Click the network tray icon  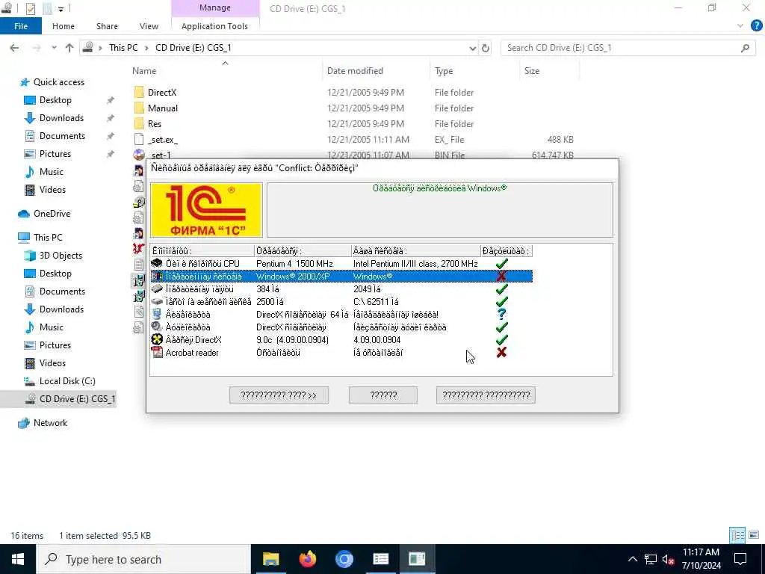coord(650,559)
